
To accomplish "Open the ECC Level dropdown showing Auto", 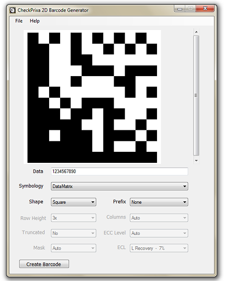I will tap(159, 233).
